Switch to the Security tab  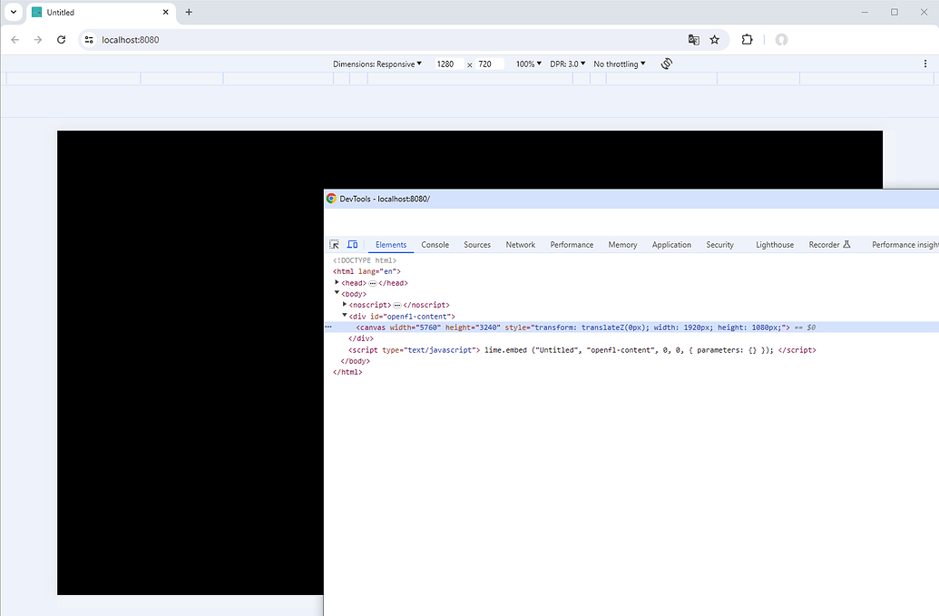(x=719, y=245)
